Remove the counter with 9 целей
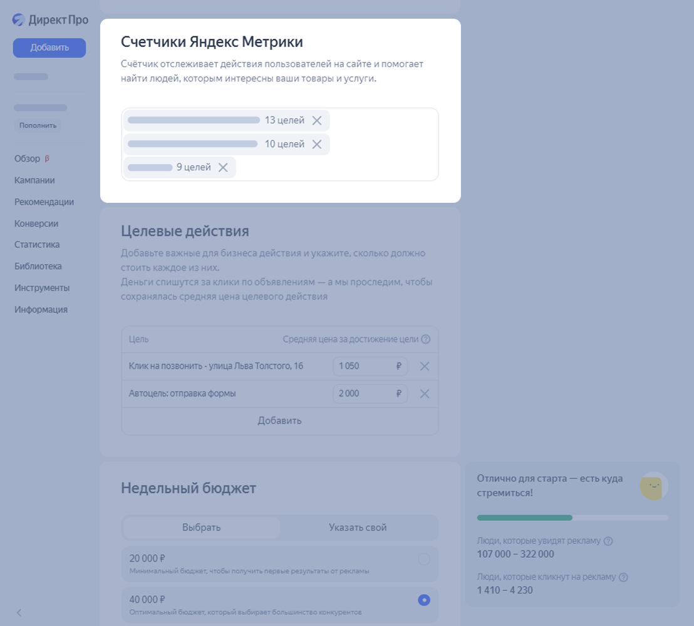Screen dimensions: 694x626 pyautogui.click(x=223, y=167)
